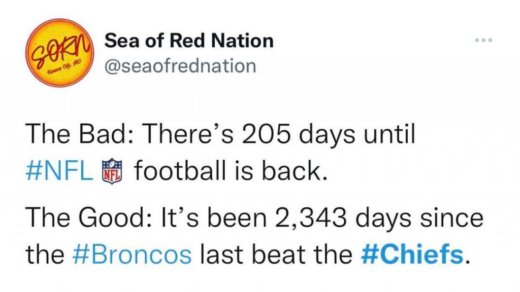Click the NFL shield emoji icon
Image resolution: width=520 pixels, height=292 pixels.
coord(112,171)
